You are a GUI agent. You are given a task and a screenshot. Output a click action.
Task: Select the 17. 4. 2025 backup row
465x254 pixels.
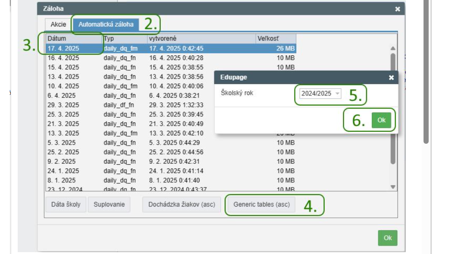click(140, 48)
